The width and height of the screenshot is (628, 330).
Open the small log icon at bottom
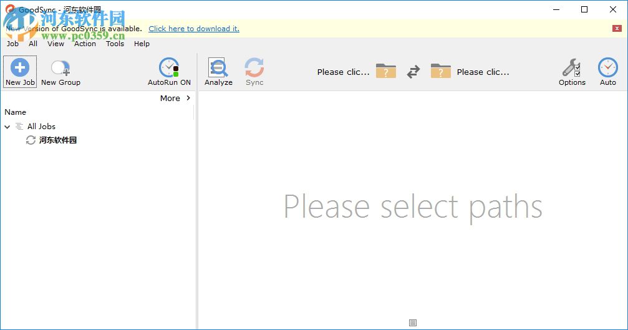tap(413, 323)
